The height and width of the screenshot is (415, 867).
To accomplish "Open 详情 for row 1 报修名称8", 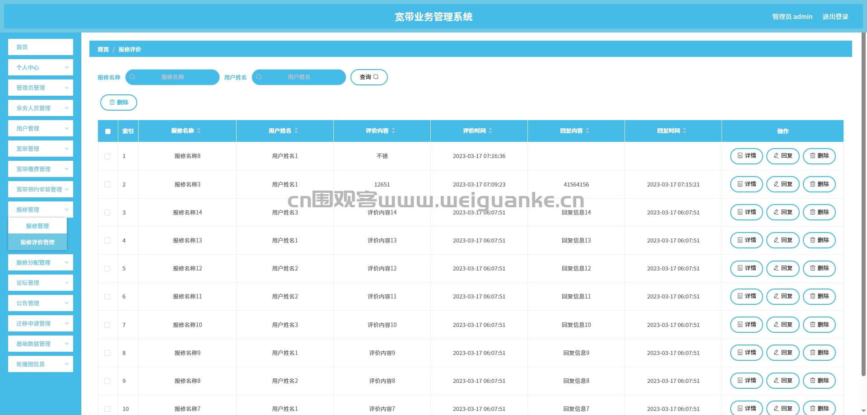I will [x=746, y=156].
